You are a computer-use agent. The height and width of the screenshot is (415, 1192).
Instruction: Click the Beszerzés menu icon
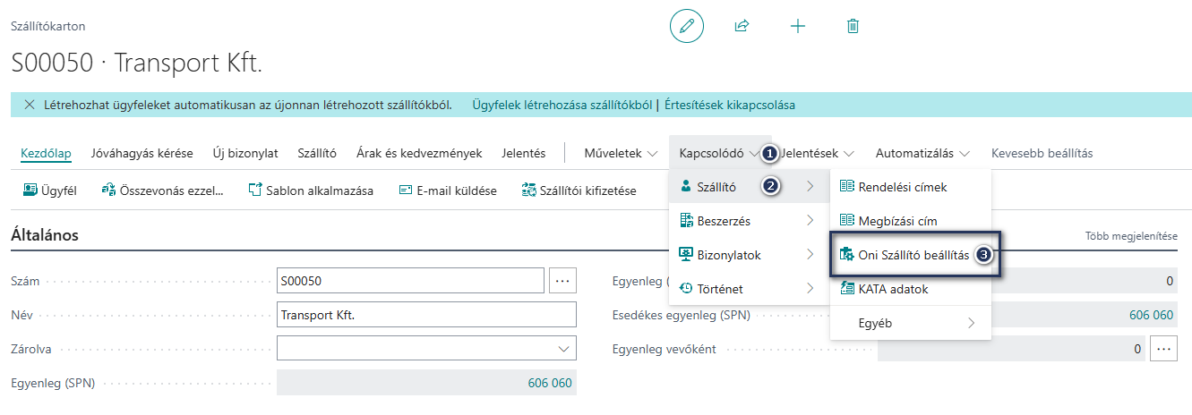coord(686,220)
